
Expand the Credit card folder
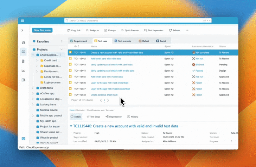pyautogui.click(x=37, y=60)
